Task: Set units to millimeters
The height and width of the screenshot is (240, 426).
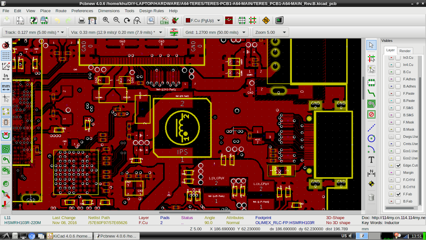Action: coord(6,87)
